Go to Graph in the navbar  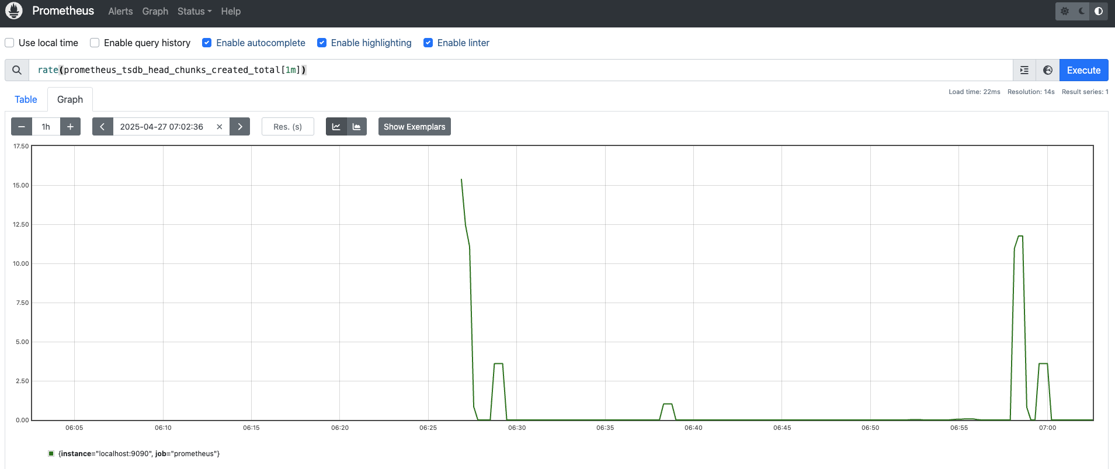coord(155,11)
